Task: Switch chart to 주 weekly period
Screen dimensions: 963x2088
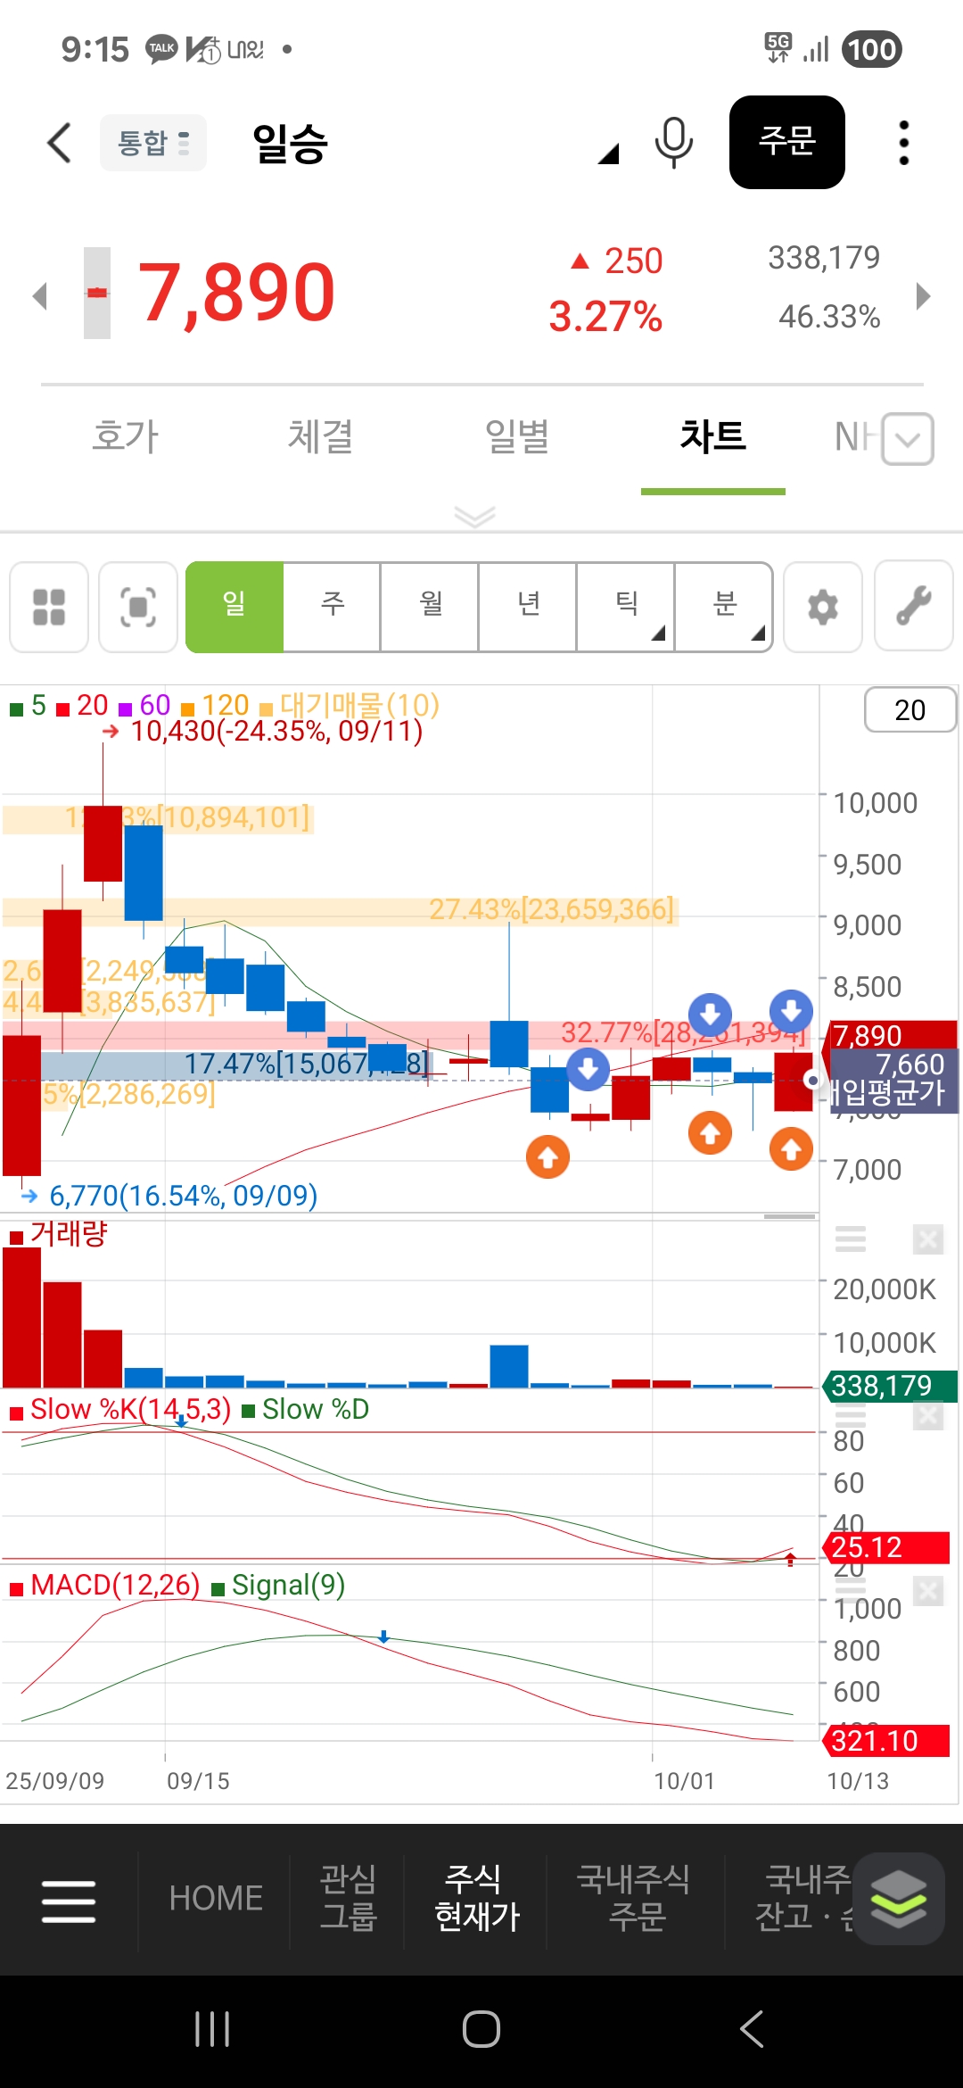Action: coord(332,607)
